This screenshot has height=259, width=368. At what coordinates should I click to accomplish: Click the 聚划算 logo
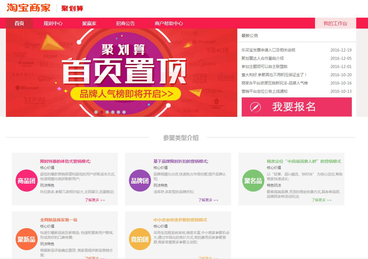pyautogui.click(x=72, y=9)
